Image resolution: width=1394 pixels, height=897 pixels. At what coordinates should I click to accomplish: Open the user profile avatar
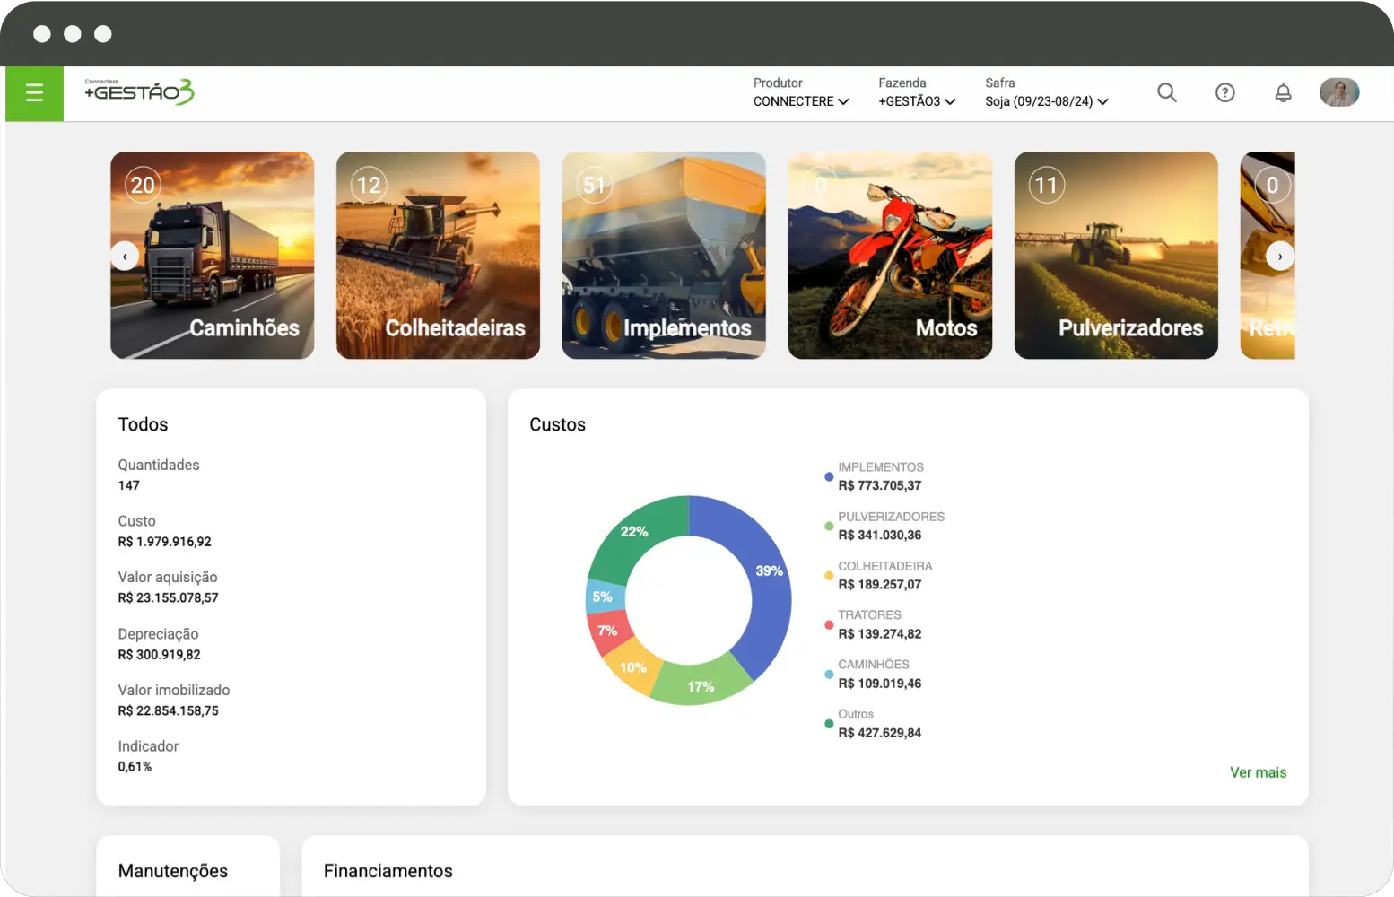[1338, 92]
